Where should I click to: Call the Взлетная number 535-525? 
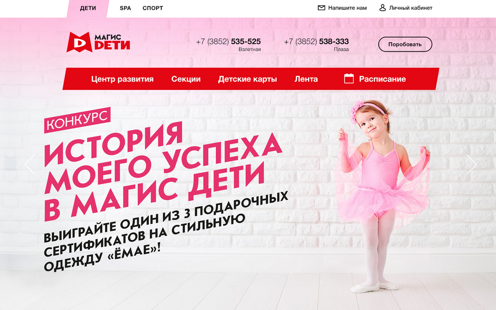click(x=228, y=41)
